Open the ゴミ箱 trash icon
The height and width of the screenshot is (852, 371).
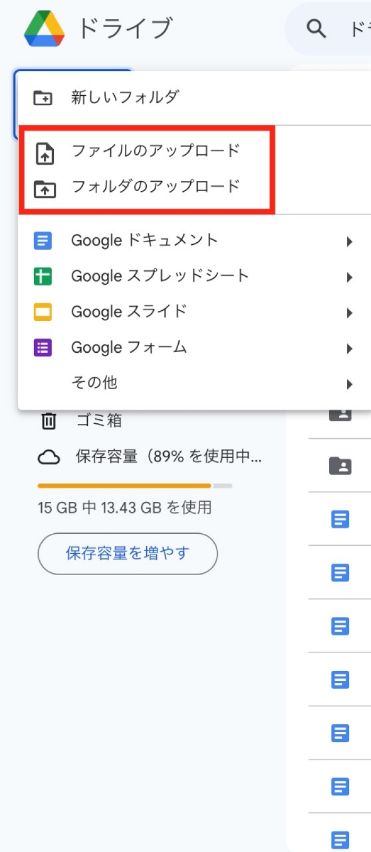point(48,420)
